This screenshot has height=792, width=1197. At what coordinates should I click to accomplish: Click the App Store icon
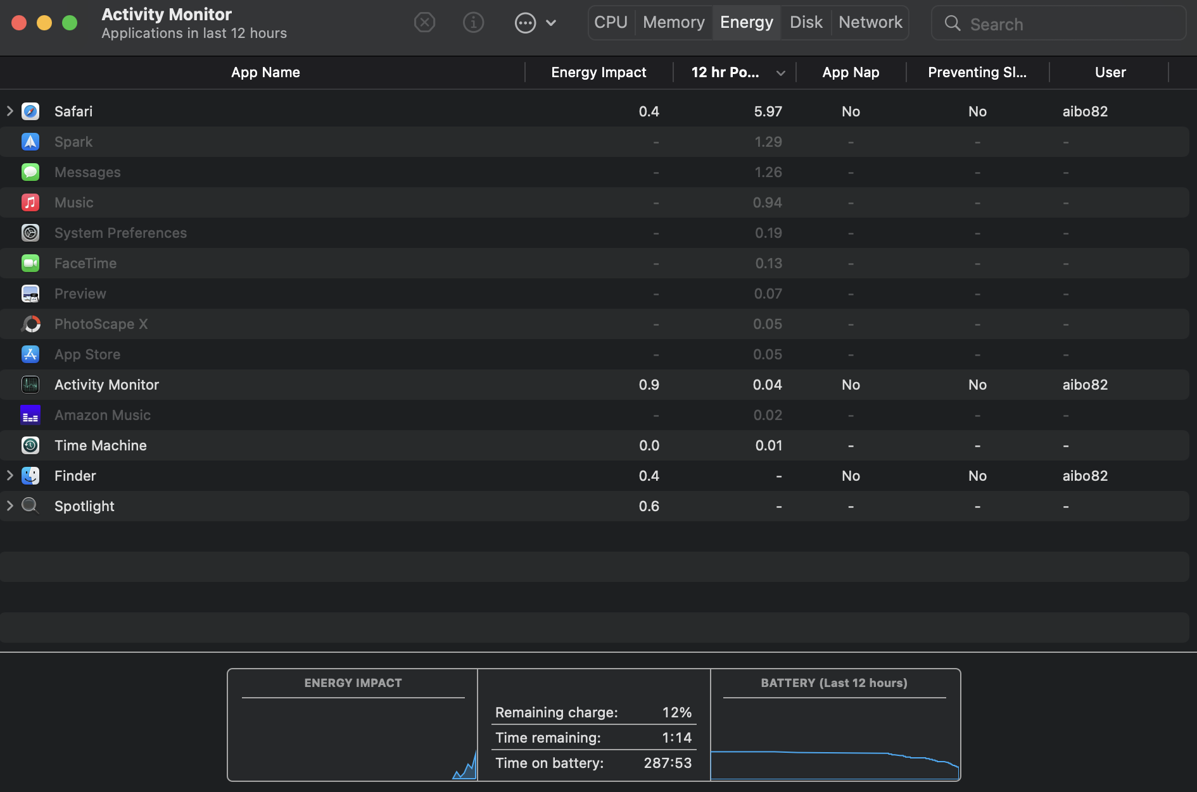pos(30,354)
